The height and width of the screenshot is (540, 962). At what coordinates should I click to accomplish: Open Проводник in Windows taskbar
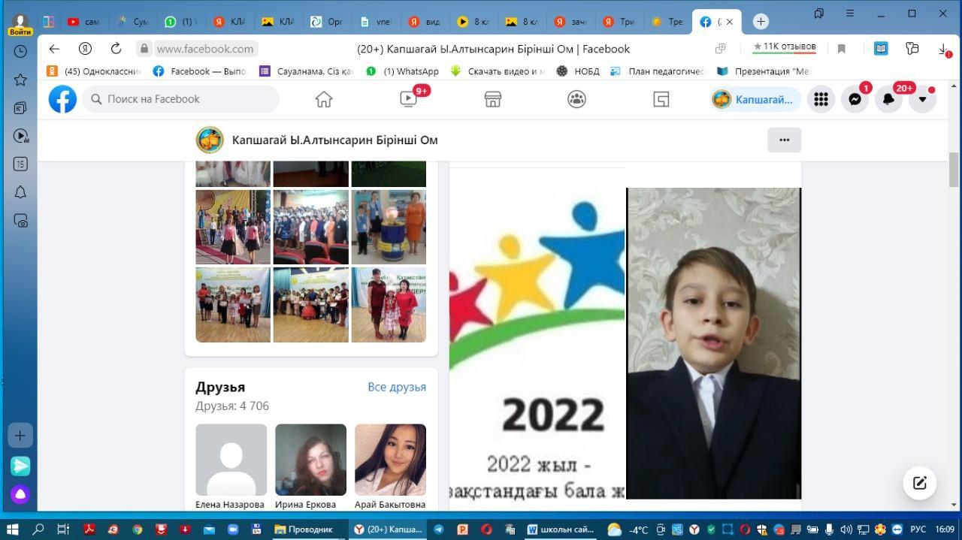coord(304,529)
